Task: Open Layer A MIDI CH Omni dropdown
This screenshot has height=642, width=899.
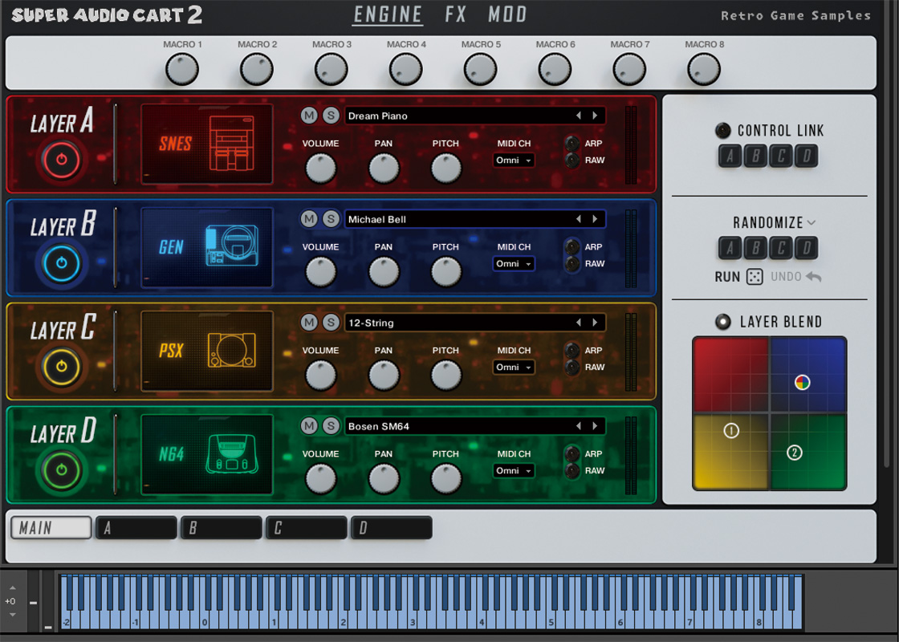Action: [514, 160]
